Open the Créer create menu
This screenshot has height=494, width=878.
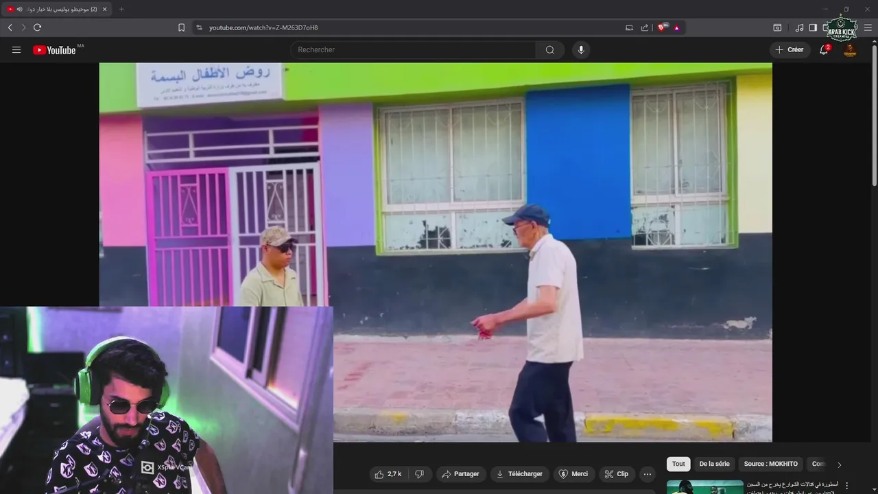tap(790, 49)
